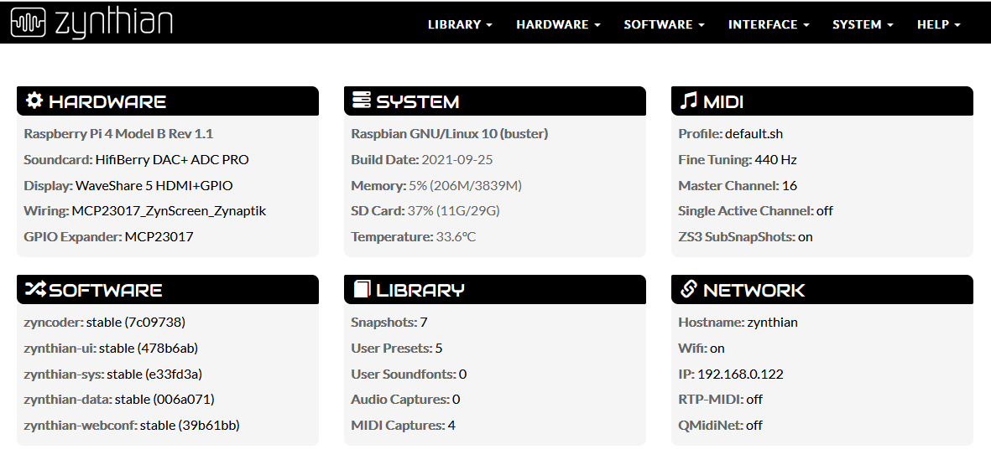Click the Master Channel 16 entry
This screenshot has width=991, height=465.
pos(738,185)
